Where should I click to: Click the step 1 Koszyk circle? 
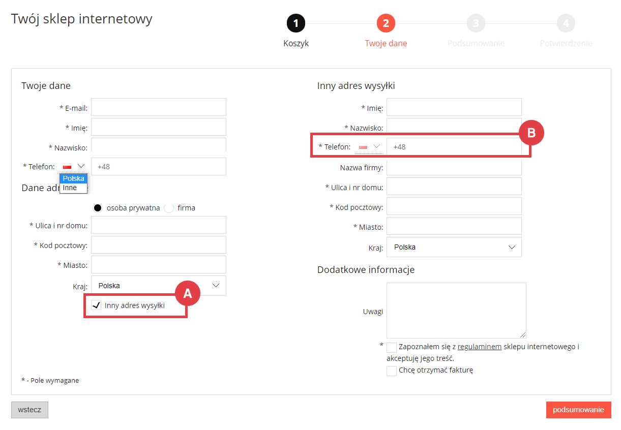[x=296, y=23]
